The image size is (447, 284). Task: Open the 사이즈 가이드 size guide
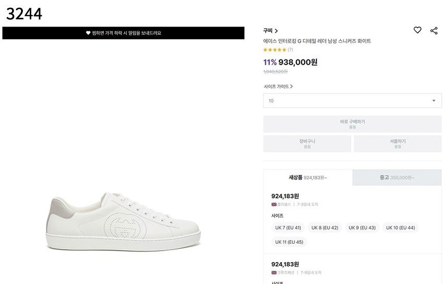[278, 86]
